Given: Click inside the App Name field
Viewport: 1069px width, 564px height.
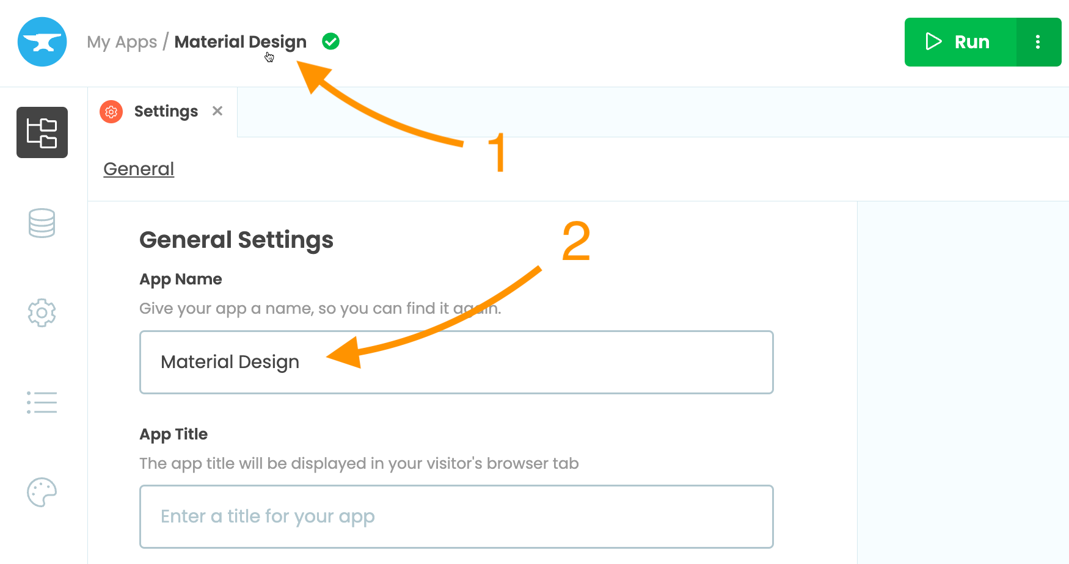Looking at the screenshot, I should click(x=457, y=362).
